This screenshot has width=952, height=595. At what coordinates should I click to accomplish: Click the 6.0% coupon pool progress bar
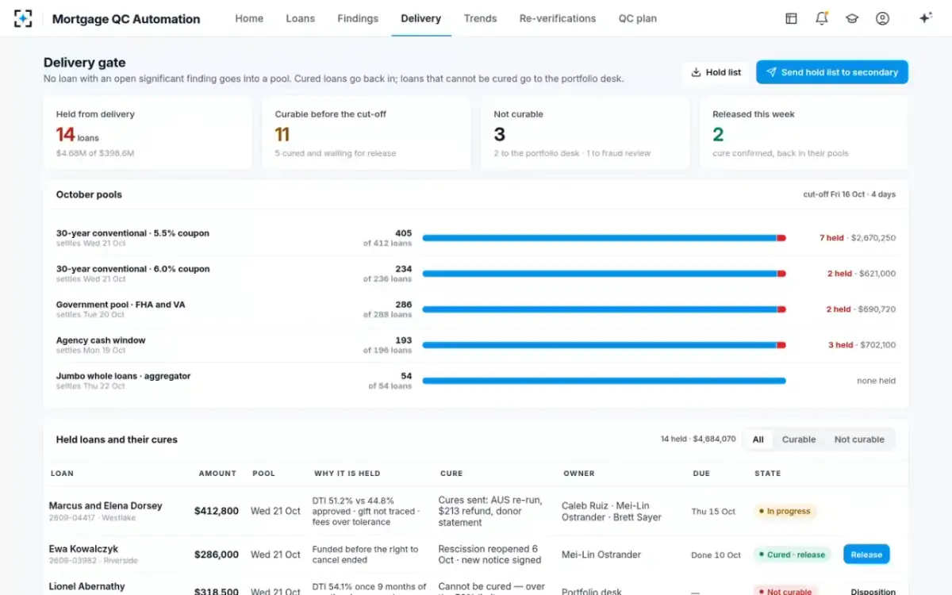coord(604,274)
